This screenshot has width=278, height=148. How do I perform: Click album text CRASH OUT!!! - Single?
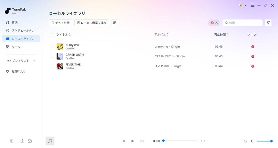pos(170,56)
